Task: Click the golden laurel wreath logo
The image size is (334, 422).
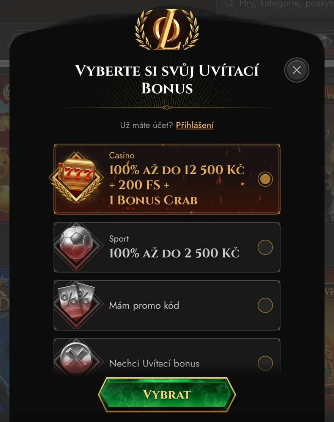Action: pos(167,30)
